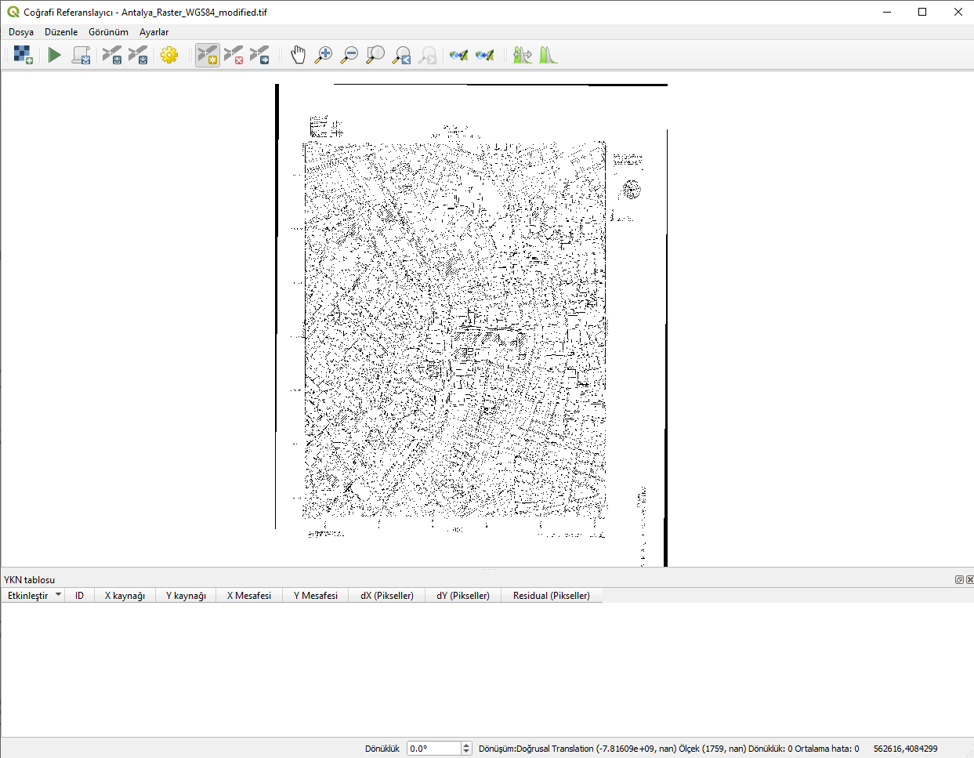
Task: Click the Zoom to Layer icon
Action: tap(375, 55)
